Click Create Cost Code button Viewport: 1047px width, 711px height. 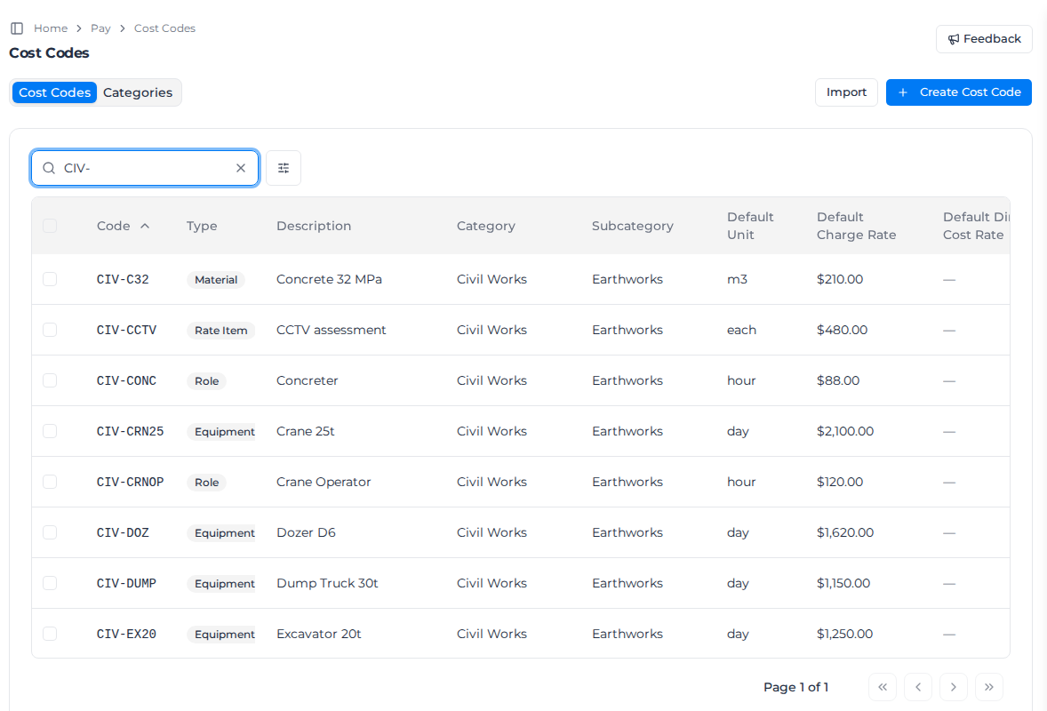[x=959, y=92]
